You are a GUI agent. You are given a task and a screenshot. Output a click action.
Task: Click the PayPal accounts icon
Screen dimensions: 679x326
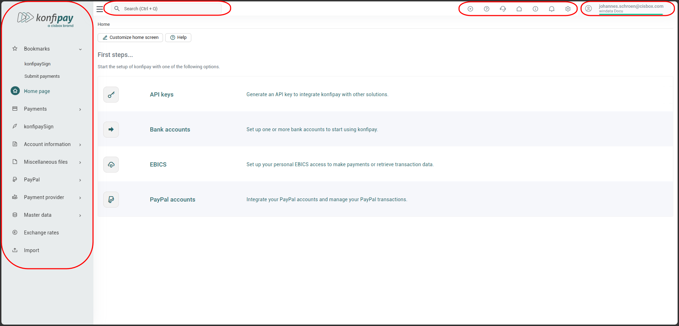(111, 199)
